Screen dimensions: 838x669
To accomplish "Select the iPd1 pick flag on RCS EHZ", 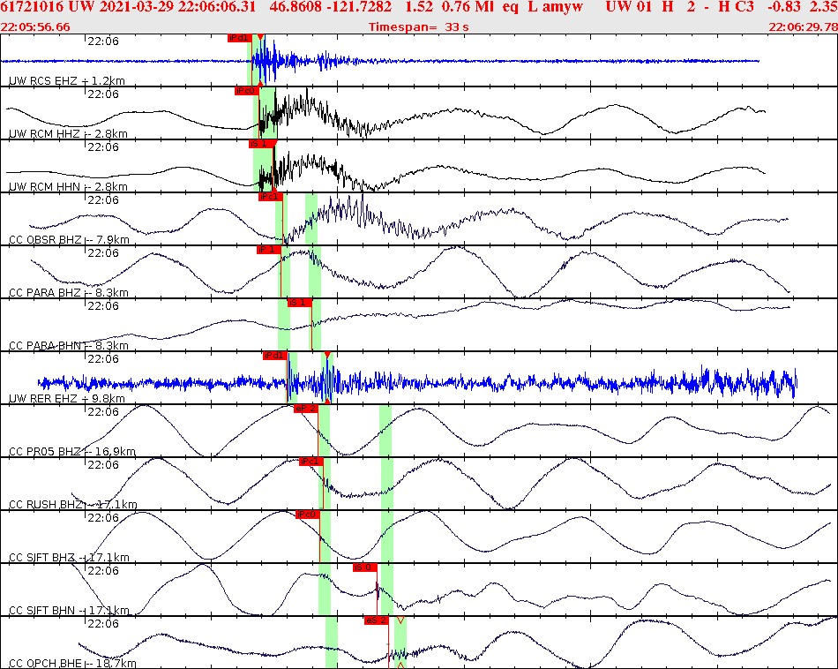I will (x=239, y=39).
